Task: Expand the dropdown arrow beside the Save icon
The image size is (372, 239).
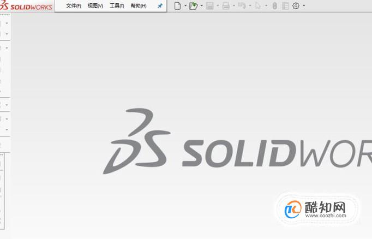Action: 218,5
